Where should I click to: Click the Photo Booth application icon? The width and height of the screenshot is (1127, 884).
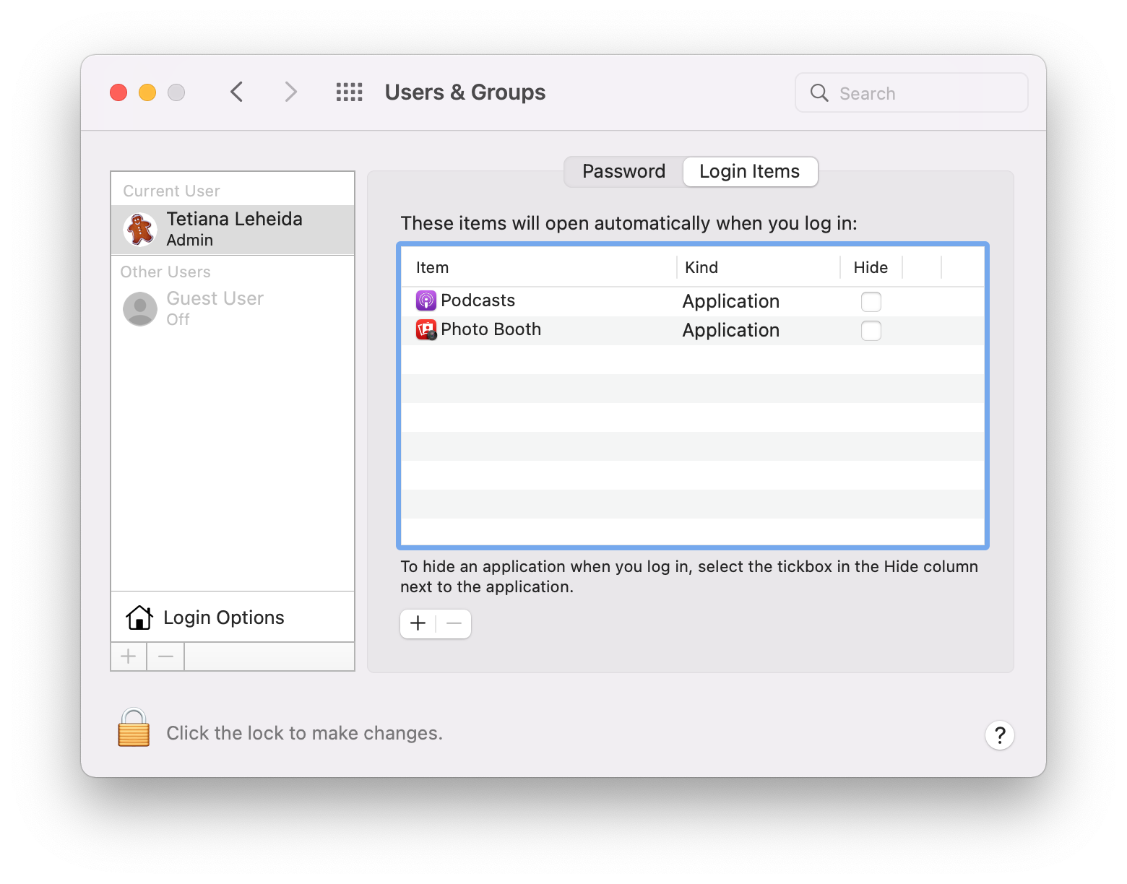tap(426, 330)
